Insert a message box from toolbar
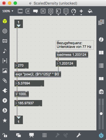Viewport: 106px width, 140px height. click(x=28, y=11)
